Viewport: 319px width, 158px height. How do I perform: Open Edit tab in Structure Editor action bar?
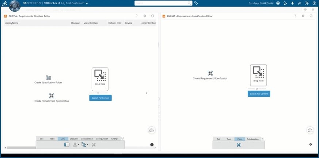[42, 139]
